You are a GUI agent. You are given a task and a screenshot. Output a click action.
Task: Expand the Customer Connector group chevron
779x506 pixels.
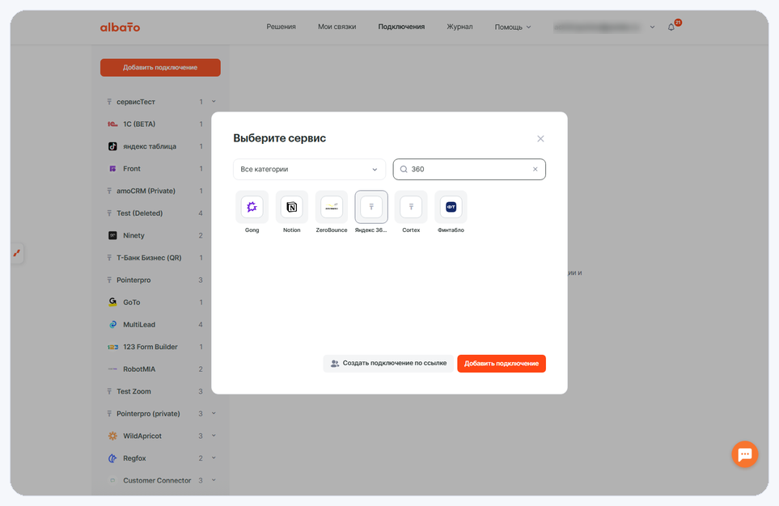coord(214,481)
